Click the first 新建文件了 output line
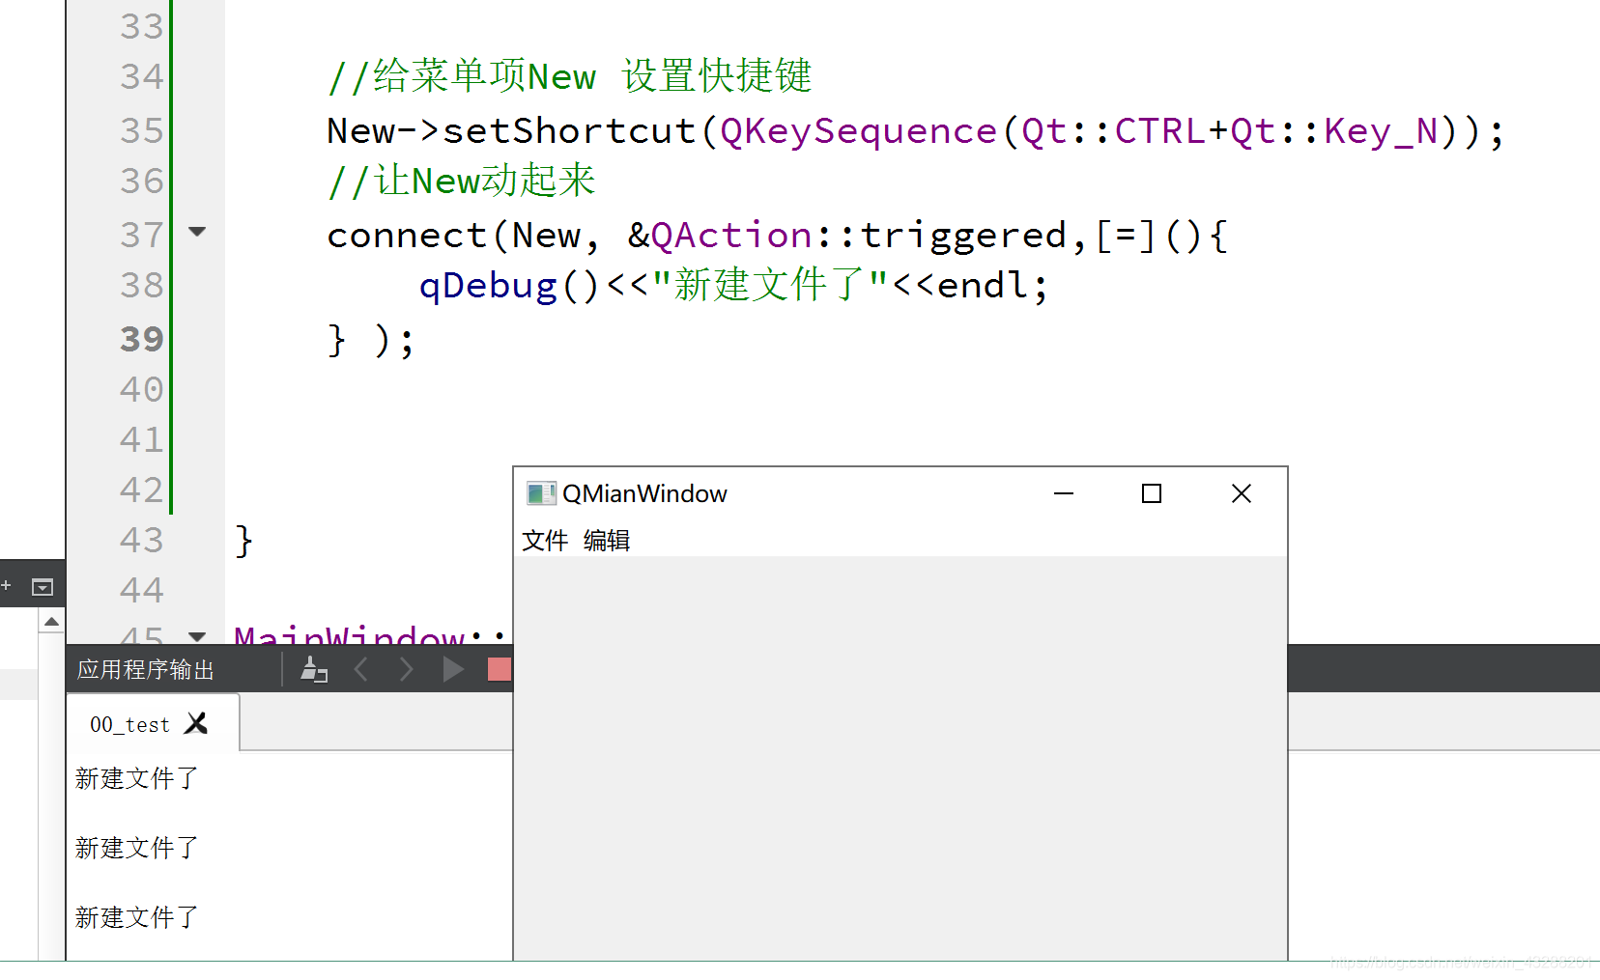Viewport: 1600px width, 980px height. tap(137, 778)
